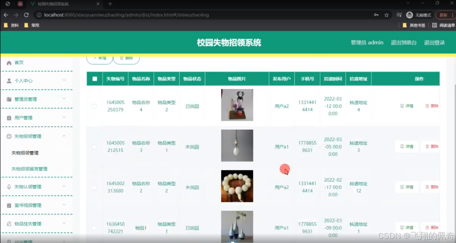Tick the checkbox for row 1645005250379
Screen dimensions: 456x243
point(94,106)
